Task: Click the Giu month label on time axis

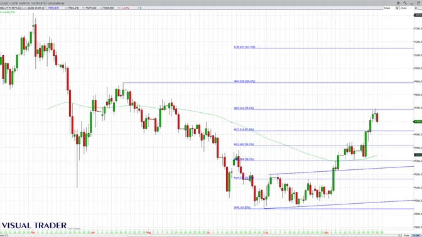Action: point(208,232)
